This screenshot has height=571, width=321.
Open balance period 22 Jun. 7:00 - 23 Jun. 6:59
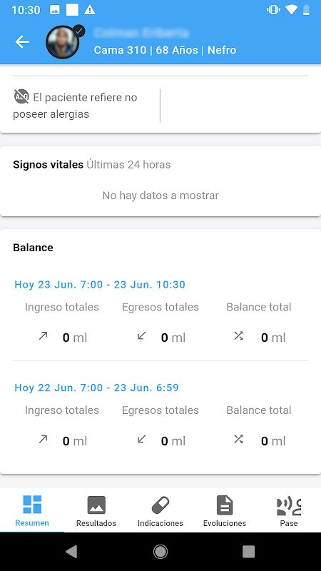coord(96,388)
